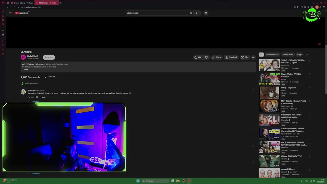
Task: Share the Ej Agatka video
Action: (x=216, y=57)
